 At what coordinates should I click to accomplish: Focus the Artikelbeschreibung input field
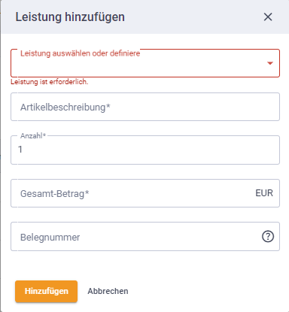[145, 107]
